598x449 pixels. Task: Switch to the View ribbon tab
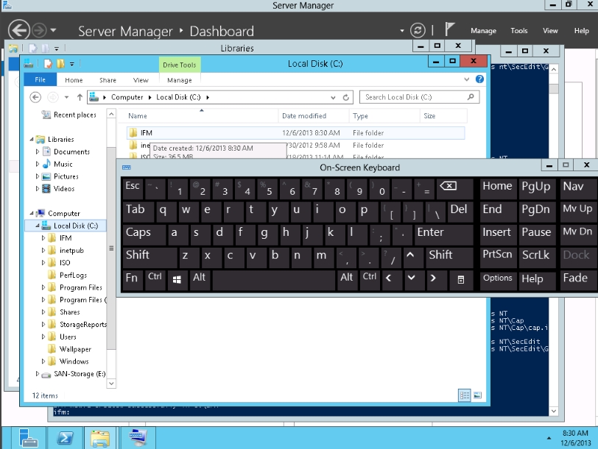tap(141, 80)
